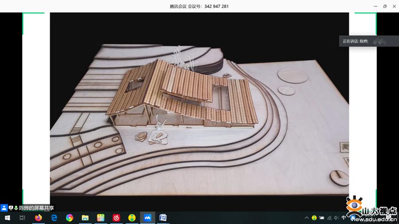Open NetEase Cloud Music red icon

tap(116, 218)
